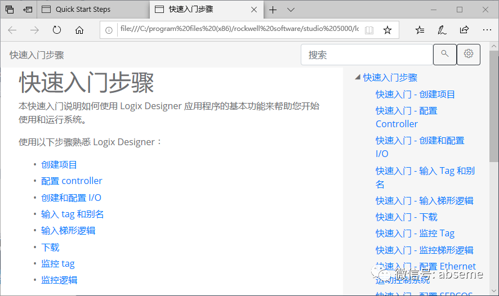Image resolution: width=499 pixels, height=296 pixels.
Task: Go to the browser home page
Action: (79, 30)
